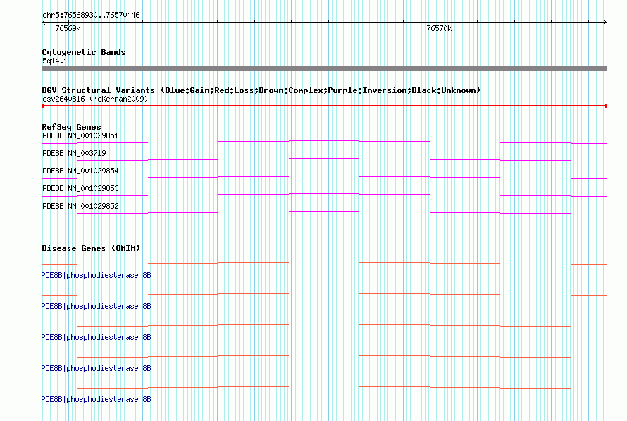Select the Disease Genes (OMIM) track title
The width and height of the screenshot is (627, 421).
pyautogui.click(x=91, y=248)
